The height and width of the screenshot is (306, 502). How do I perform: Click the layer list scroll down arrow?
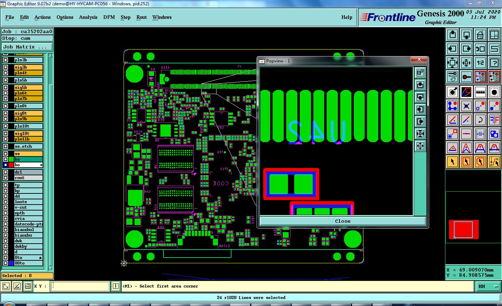pos(51,268)
